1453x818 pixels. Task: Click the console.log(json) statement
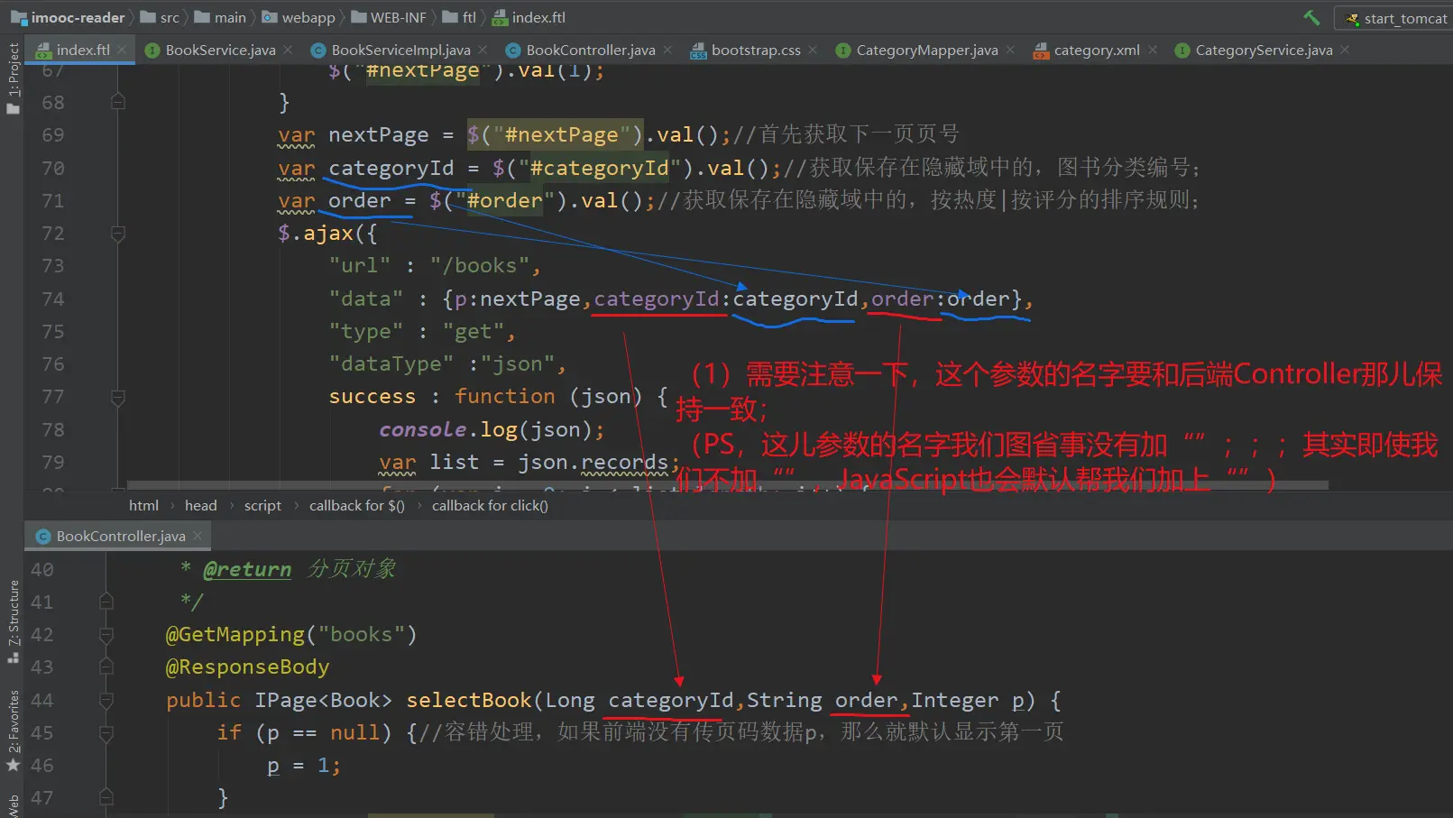(x=492, y=430)
